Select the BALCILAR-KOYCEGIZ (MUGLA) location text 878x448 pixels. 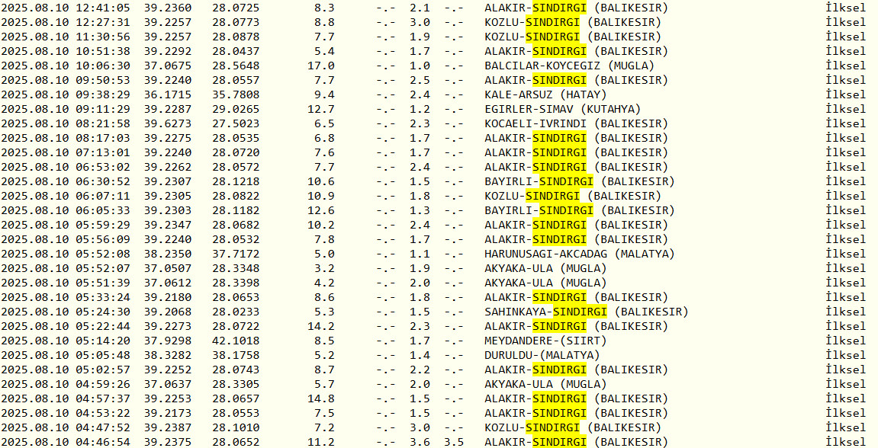click(x=569, y=66)
